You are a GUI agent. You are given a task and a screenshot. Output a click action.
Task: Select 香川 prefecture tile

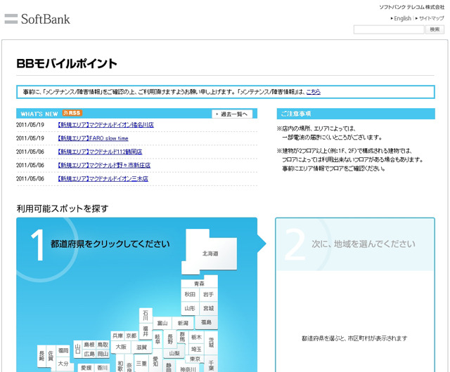coord(102,368)
